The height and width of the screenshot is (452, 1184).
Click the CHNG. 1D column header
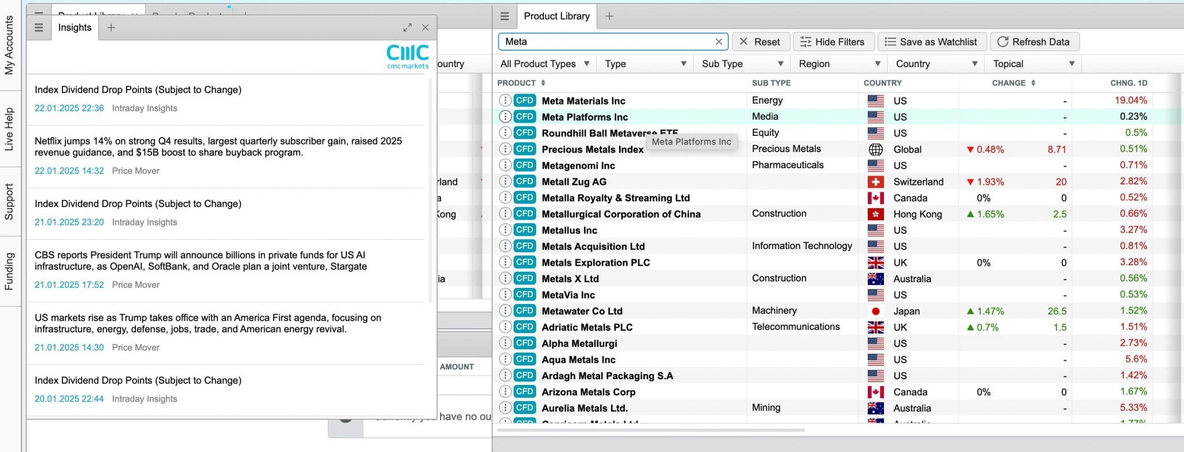[x=1128, y=83]
